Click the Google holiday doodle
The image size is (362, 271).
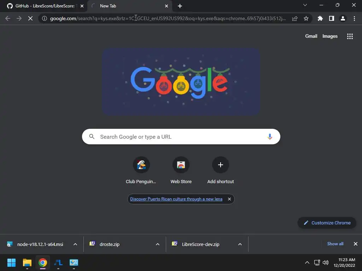pos(181,82)
